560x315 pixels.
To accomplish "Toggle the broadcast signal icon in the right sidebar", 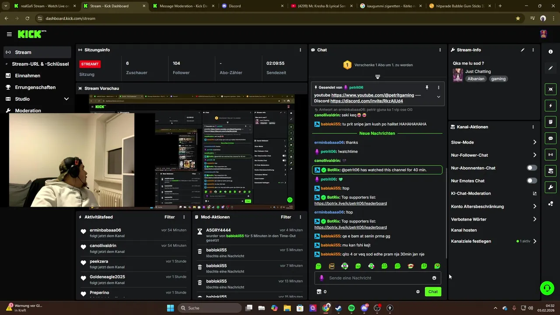I will [550, 154].
